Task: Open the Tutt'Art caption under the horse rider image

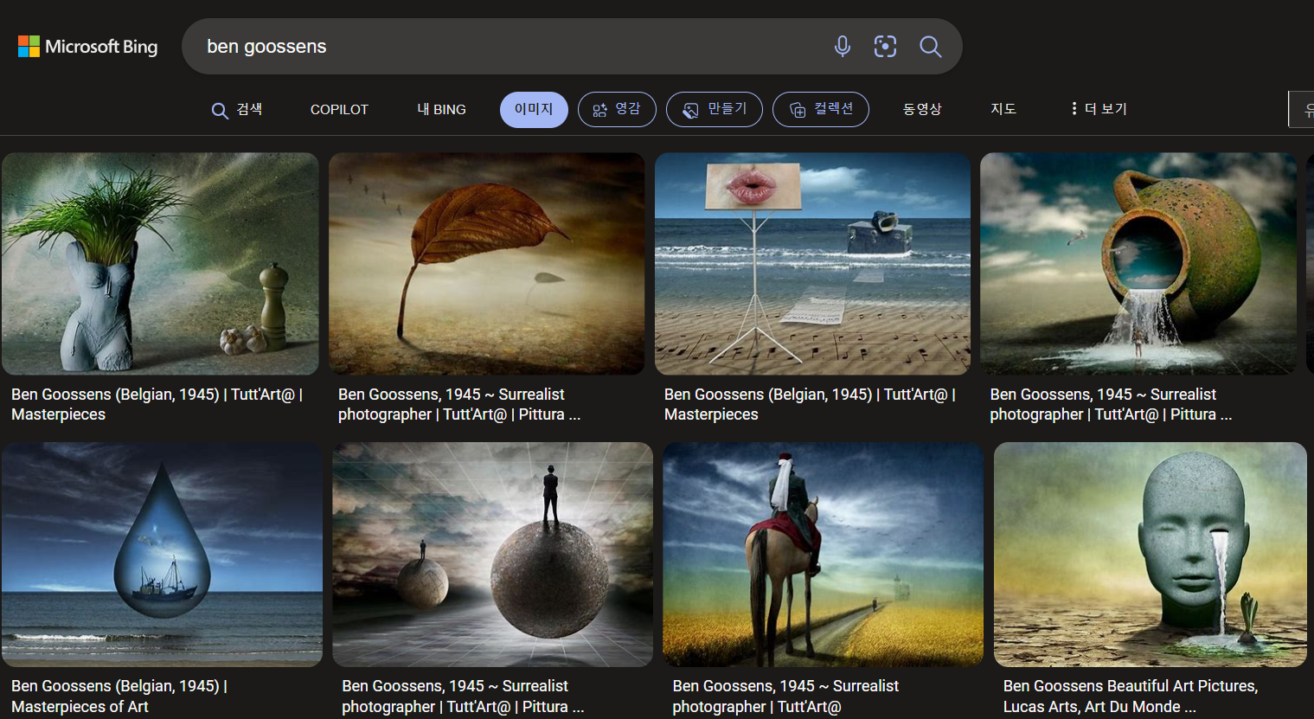Action: (785, 697)
